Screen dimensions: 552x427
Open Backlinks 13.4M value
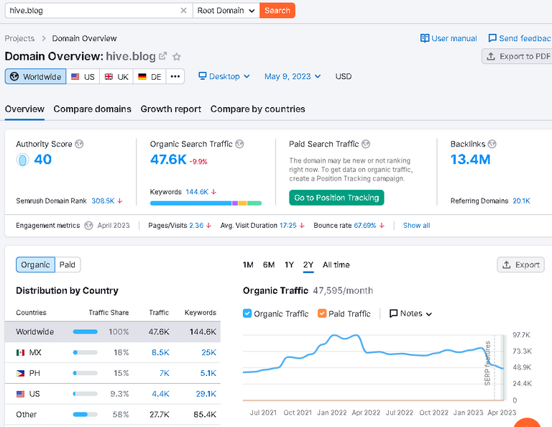pyautogui.click(x=470, y=160)
